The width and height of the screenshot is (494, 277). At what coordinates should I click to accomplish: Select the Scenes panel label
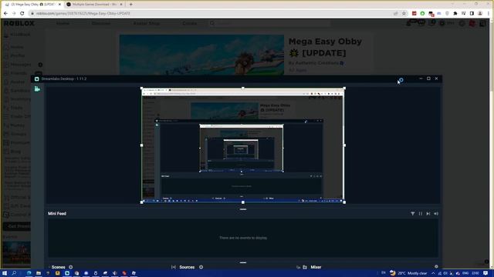pyautogui.click(x=59, y=267)
